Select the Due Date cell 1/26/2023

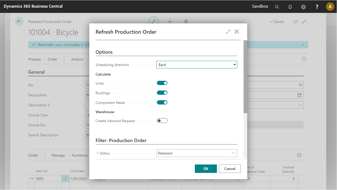[x=81, y=179]
